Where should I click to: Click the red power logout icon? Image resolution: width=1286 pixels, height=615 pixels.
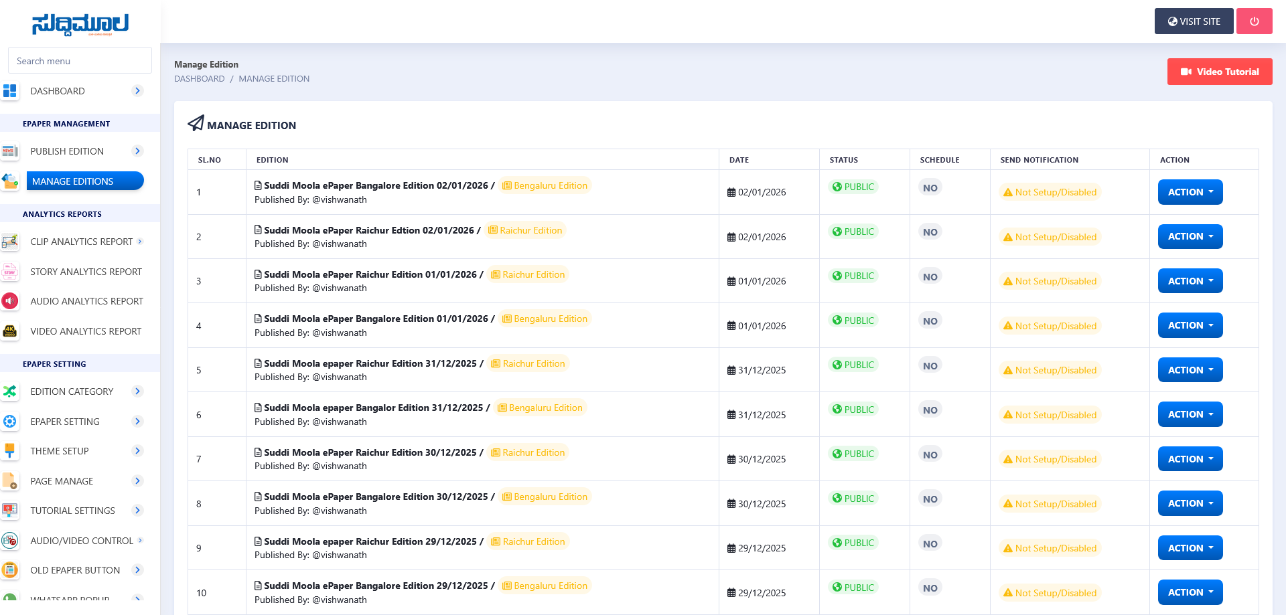point(1254,21)
